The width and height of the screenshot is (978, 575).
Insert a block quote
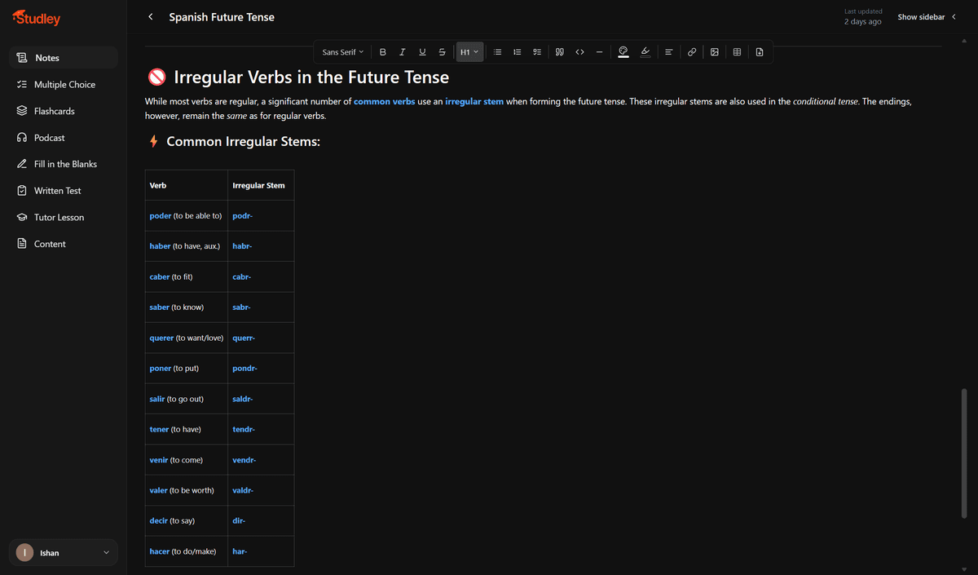point(560,52)
